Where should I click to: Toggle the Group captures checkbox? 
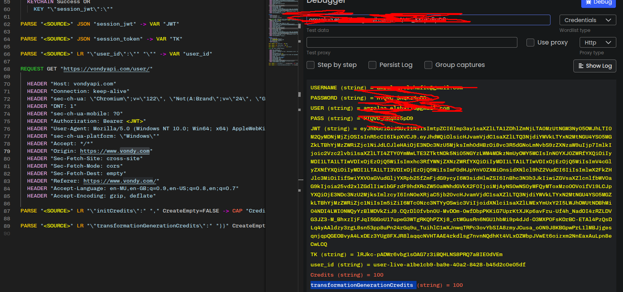[x=428, y=65]
